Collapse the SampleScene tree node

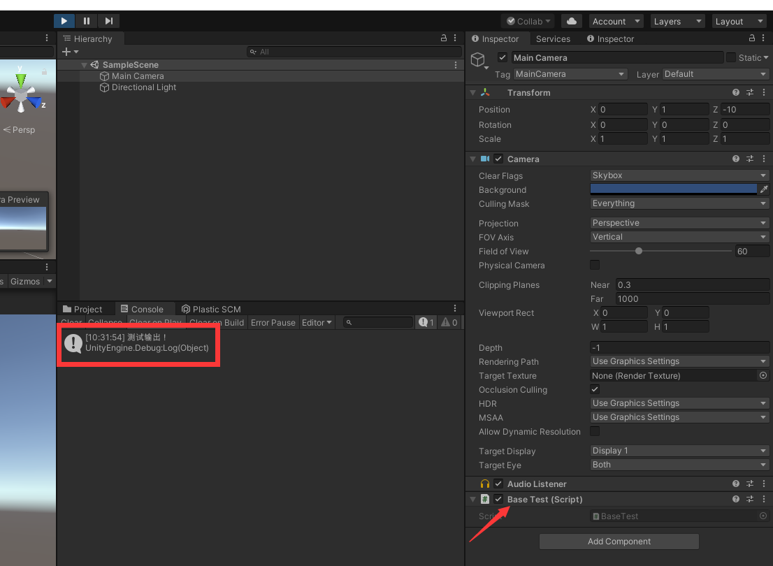tap(85, 64)
